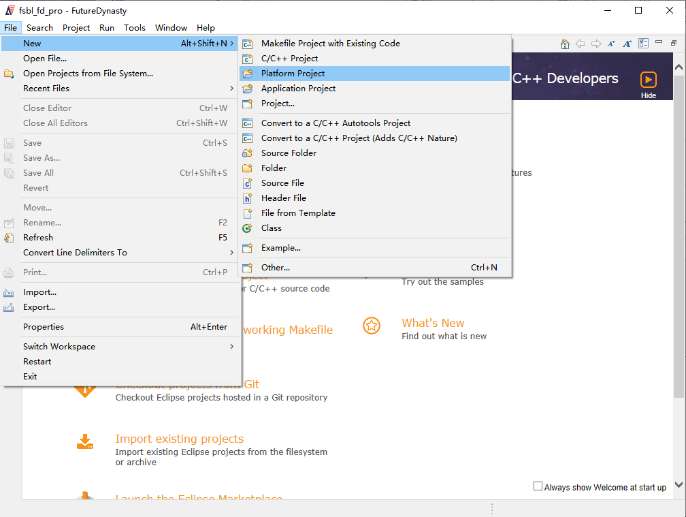
Task: Expand the Recent Files submenu arrow
Action: (x=231, y=89)
